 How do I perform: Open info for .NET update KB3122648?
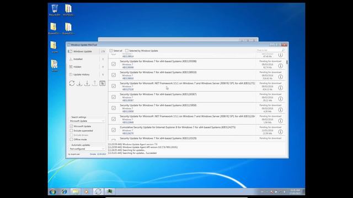280,121
